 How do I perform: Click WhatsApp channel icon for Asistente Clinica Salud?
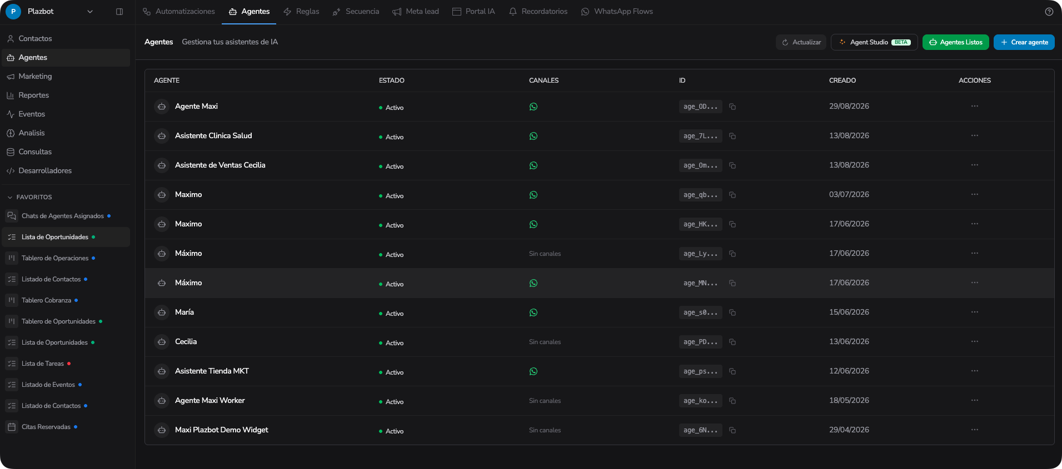point(534,136)
